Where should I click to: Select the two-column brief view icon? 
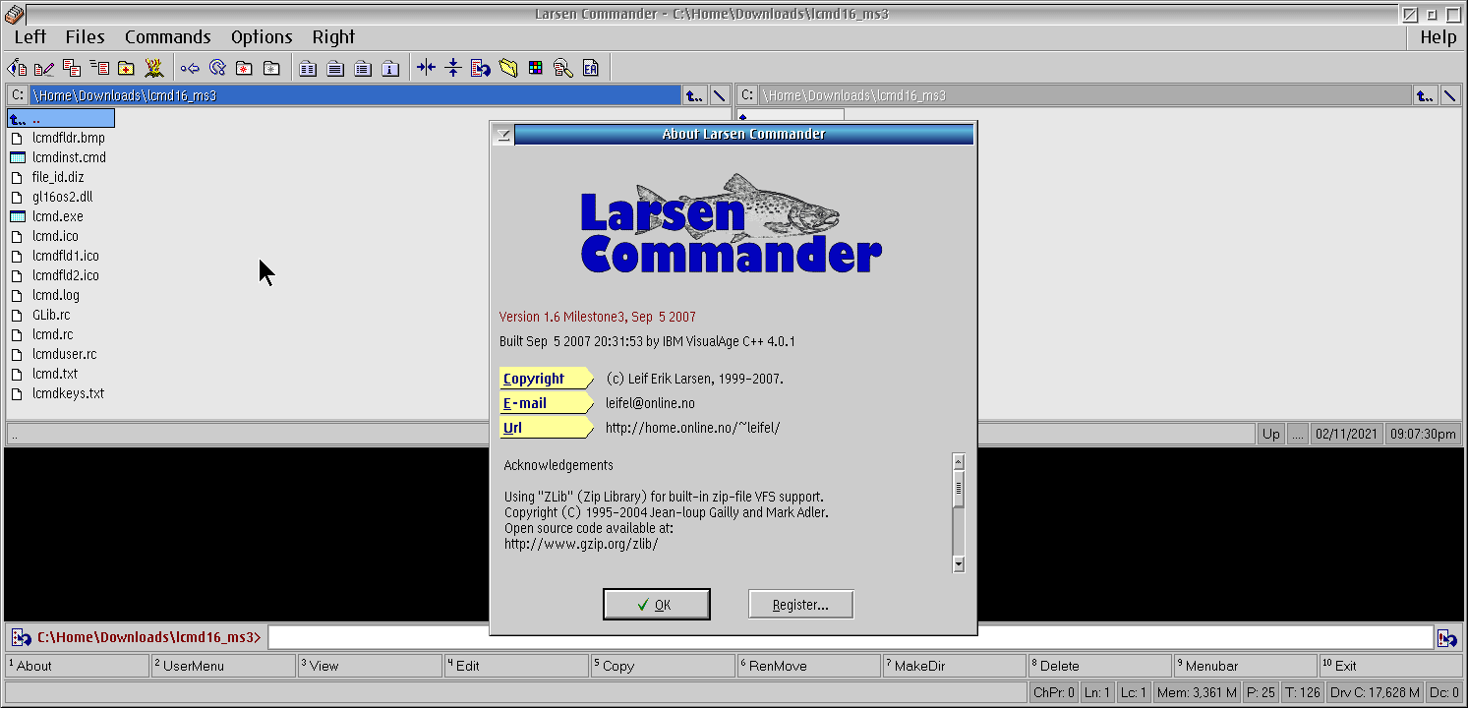coord(308,68)
